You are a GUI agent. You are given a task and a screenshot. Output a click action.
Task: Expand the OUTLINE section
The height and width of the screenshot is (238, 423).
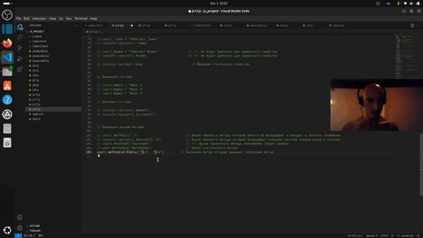34,225
